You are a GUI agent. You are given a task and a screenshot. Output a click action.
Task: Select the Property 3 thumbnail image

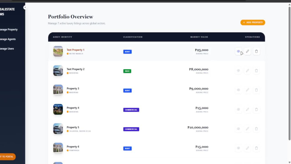(x=58, y=90)
